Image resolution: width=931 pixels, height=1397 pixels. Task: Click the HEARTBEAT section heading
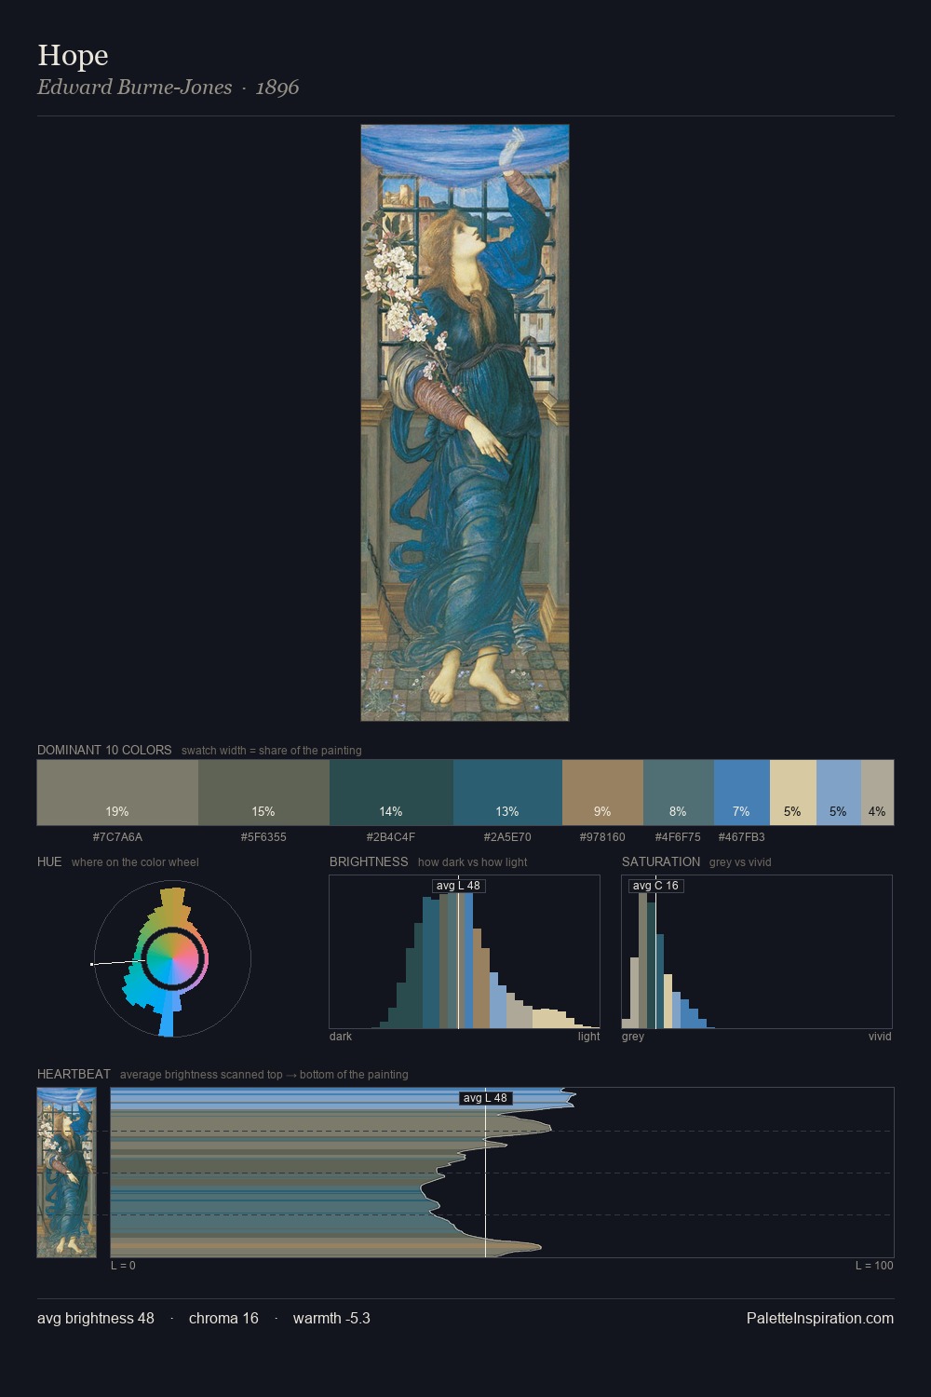click(x=74, y=1074)
